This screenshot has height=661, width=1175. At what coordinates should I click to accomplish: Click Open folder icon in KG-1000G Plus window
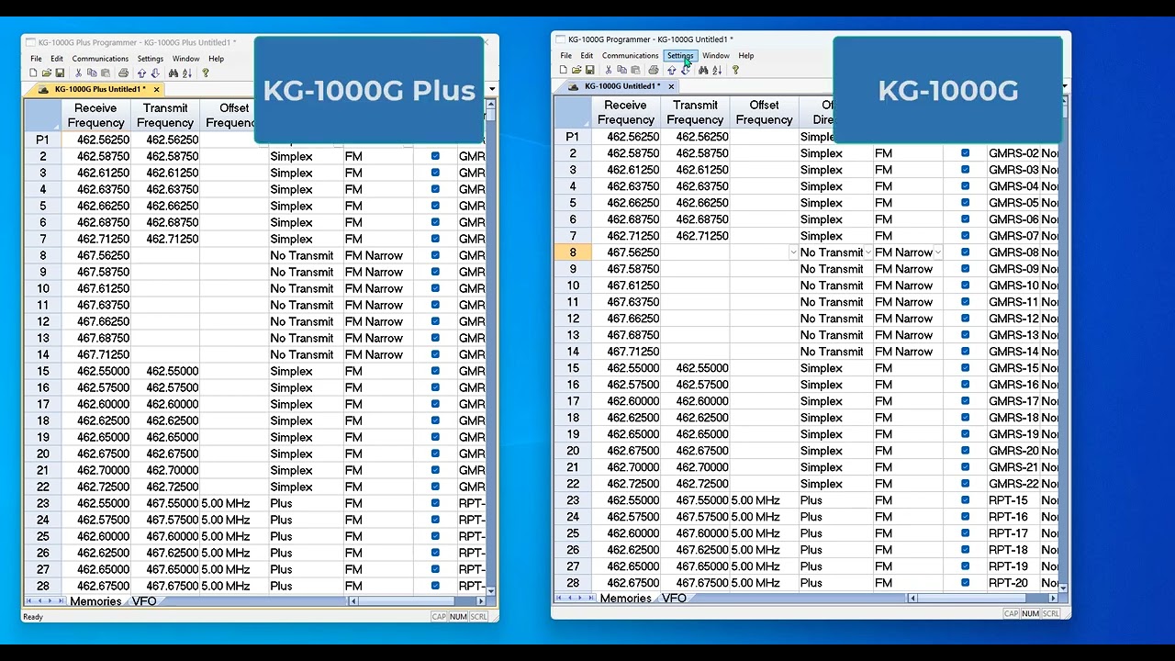[x=47, y=73]
